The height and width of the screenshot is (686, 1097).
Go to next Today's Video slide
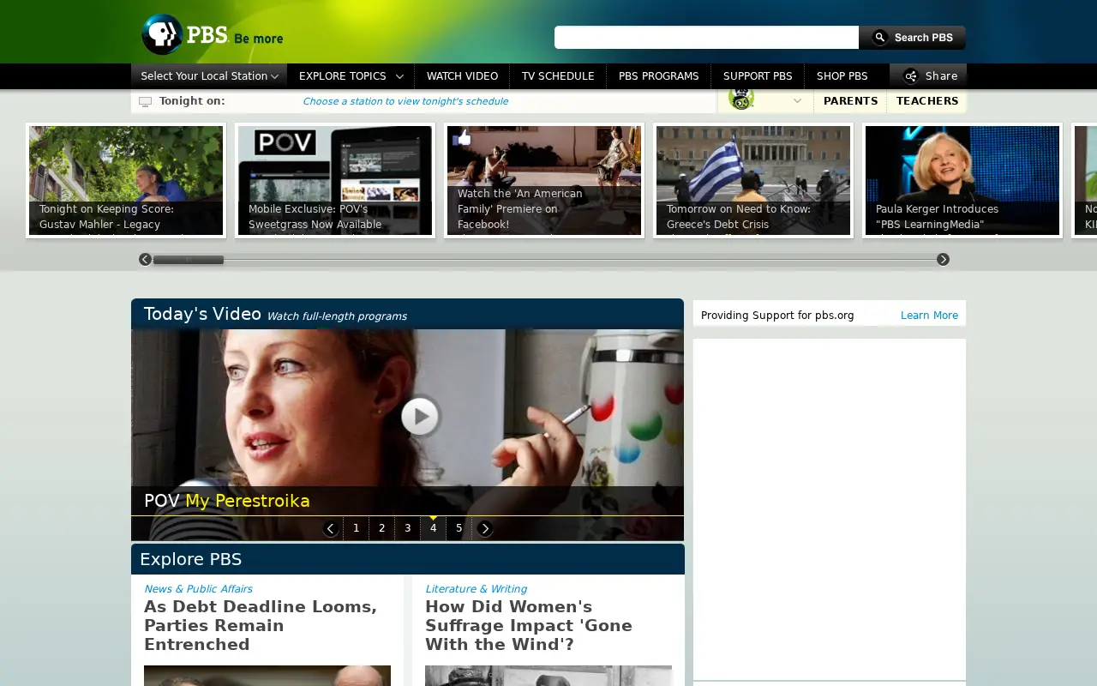point(484,528)
